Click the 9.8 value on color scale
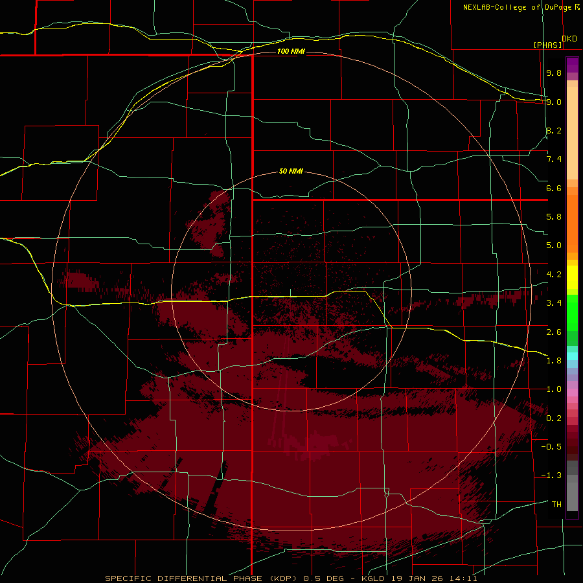The image size is (583, 583). click(554, 73)
